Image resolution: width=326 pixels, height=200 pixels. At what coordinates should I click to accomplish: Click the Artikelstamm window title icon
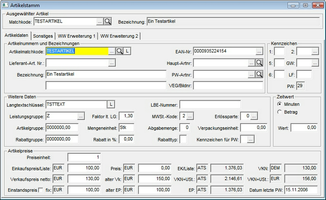pos(5,5)
